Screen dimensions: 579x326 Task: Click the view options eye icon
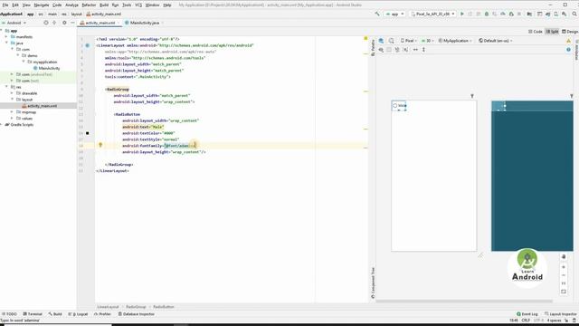tap(382, 50)
